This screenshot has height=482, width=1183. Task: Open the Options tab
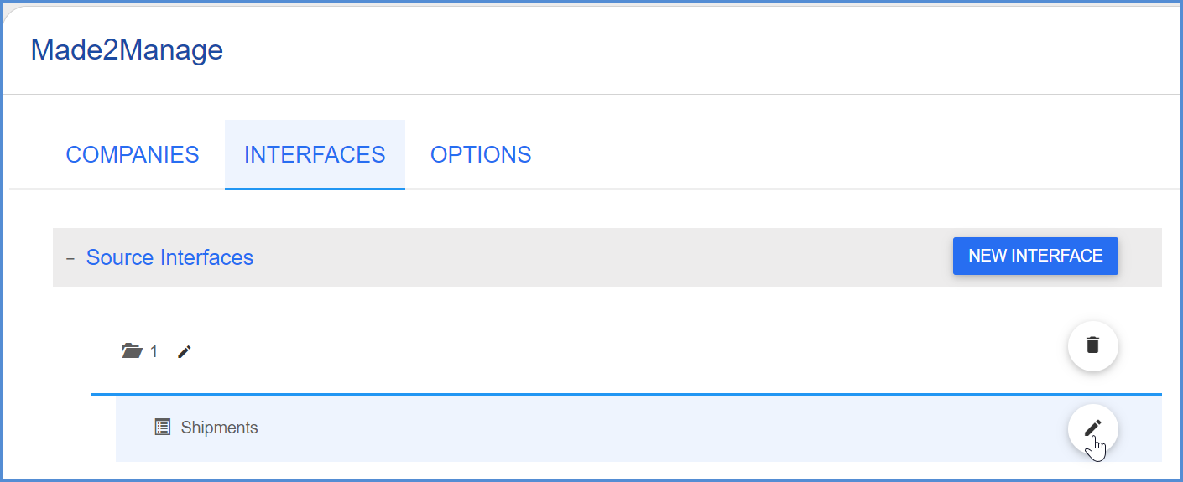pos(481,155)
